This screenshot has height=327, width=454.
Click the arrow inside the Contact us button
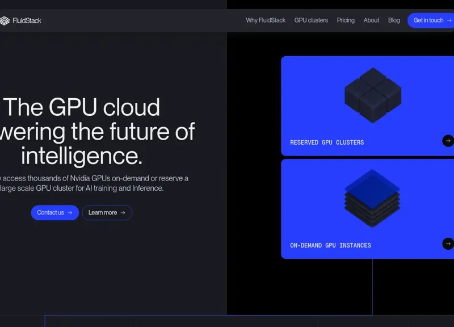[x=69, y=213]
